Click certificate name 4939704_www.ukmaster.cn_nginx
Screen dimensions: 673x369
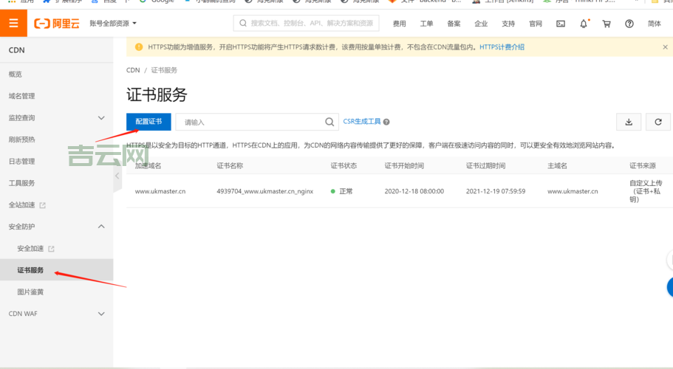(264, 191)
